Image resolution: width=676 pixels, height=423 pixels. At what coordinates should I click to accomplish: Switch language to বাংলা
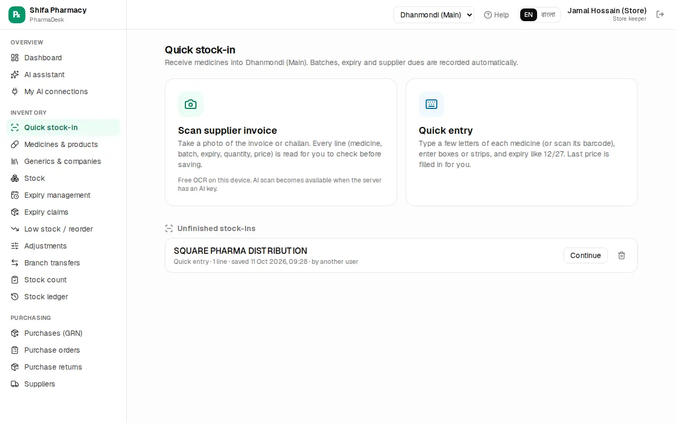coord(548,15)
